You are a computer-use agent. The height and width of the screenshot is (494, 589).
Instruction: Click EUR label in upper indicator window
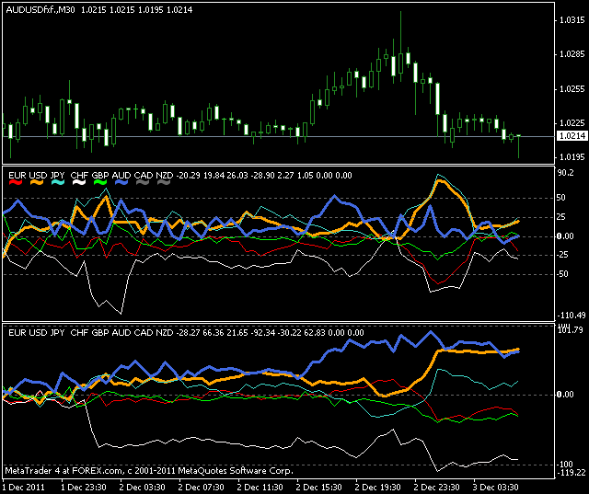coord(17,176)
